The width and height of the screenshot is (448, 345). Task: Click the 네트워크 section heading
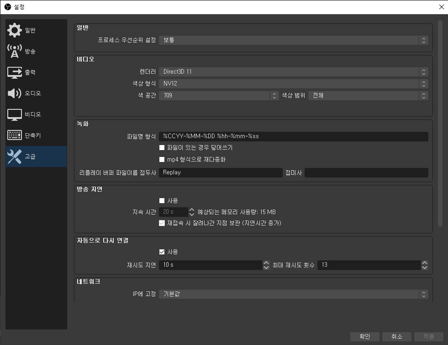pyautogui.click(x=88, y=281)
